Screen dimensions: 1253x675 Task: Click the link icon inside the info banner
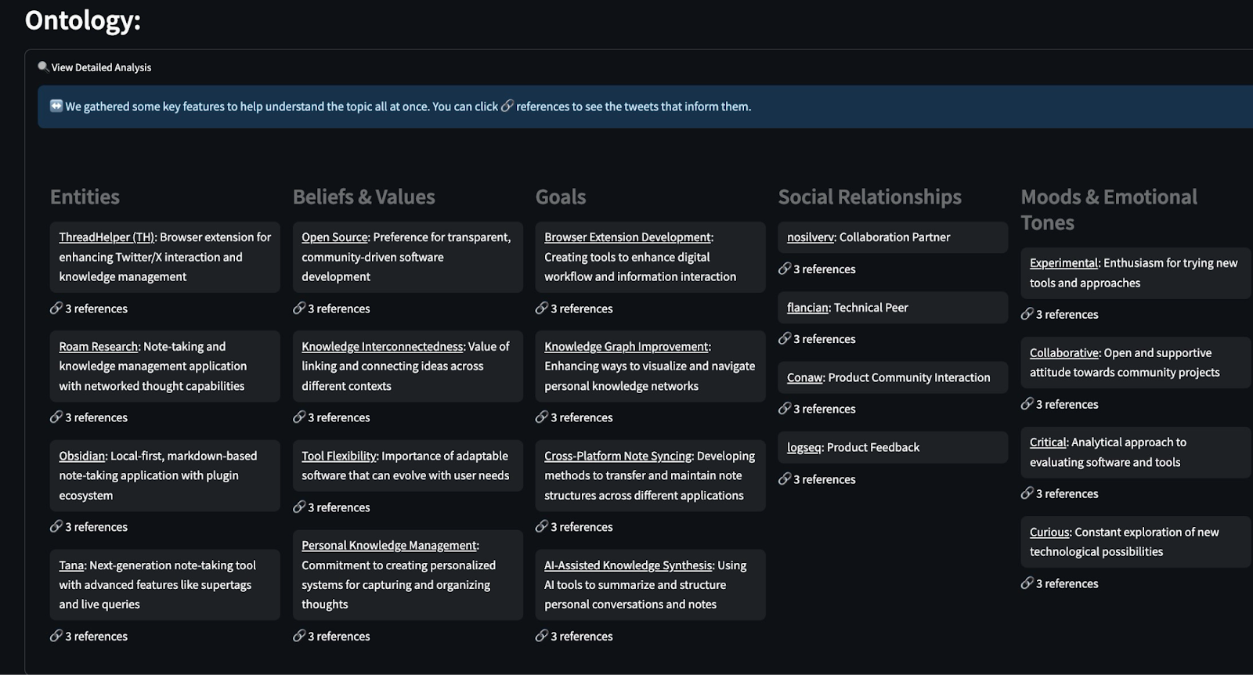(507, 106)
